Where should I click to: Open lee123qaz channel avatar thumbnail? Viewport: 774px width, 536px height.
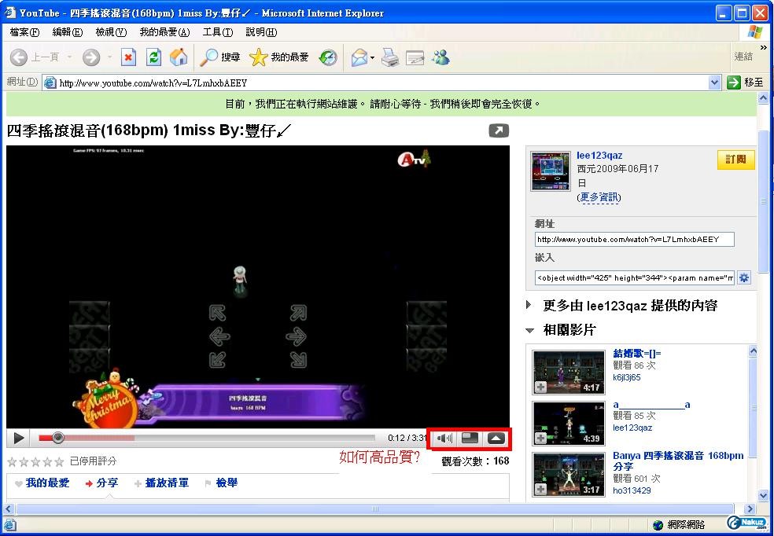(550, 171)
